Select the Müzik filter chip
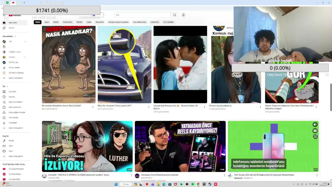The height and width of the screenshot is (187, 332). coord(56,22)
